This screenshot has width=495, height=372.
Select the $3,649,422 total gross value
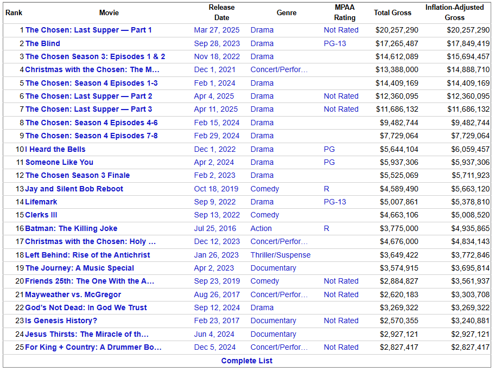(x=399, y=255)
